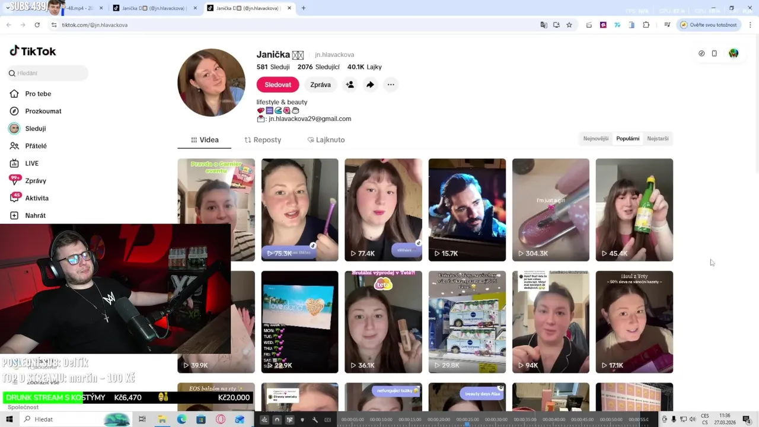Screen dimensions: 759x427
Task: Open the 75.3K views video
Action: (x=299, y=209)
